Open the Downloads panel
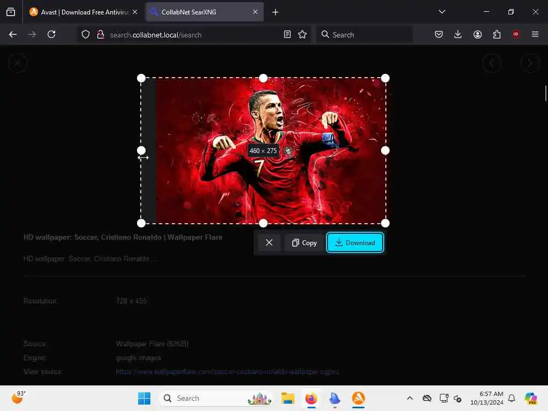 tap(458, 35)
